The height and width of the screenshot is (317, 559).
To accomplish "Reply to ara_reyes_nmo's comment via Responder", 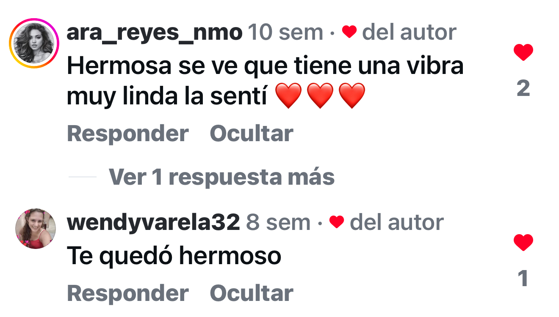I will tap(128, 134).
